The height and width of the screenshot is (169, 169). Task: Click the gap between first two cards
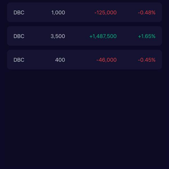point(84,24)
